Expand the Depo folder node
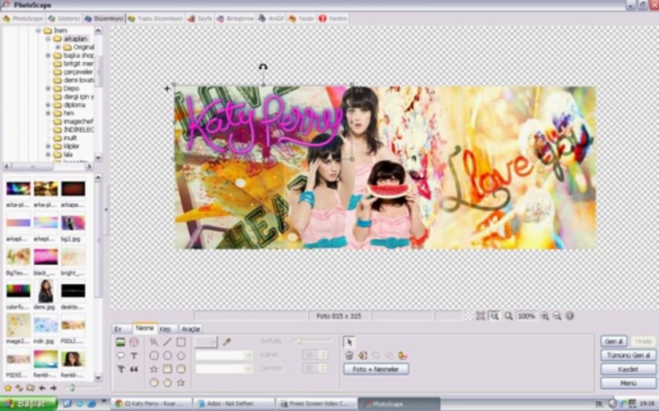Image resolution: width=659 pixels, height=411 pixels. pyautogui.click(x=48, y=88)
